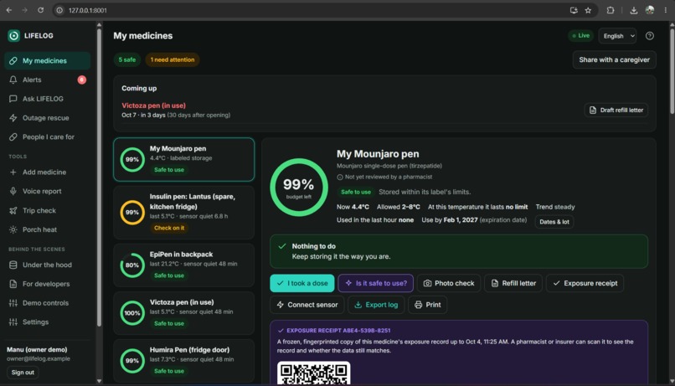Click the I took a dose button
The width and height of the screenshot is (675, 386).
tap(302, 283)
